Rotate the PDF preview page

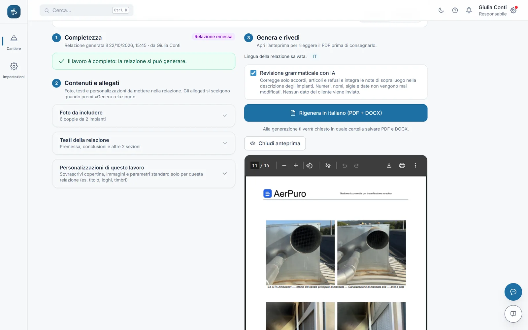point(310,165)
